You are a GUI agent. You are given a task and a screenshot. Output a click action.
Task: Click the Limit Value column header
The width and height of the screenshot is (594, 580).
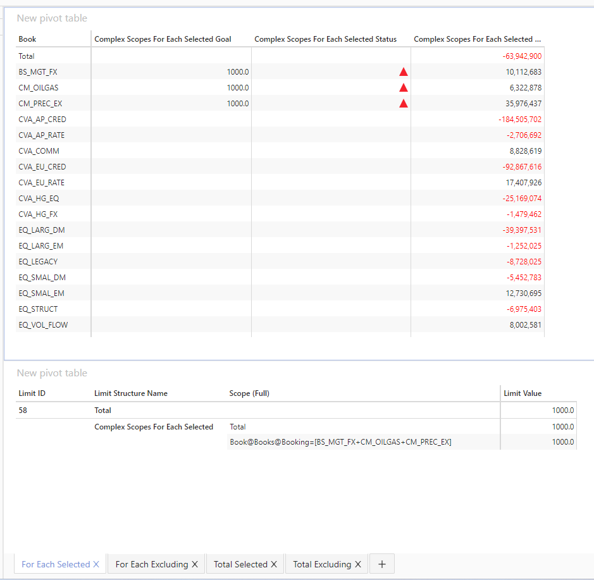[523, 393]
